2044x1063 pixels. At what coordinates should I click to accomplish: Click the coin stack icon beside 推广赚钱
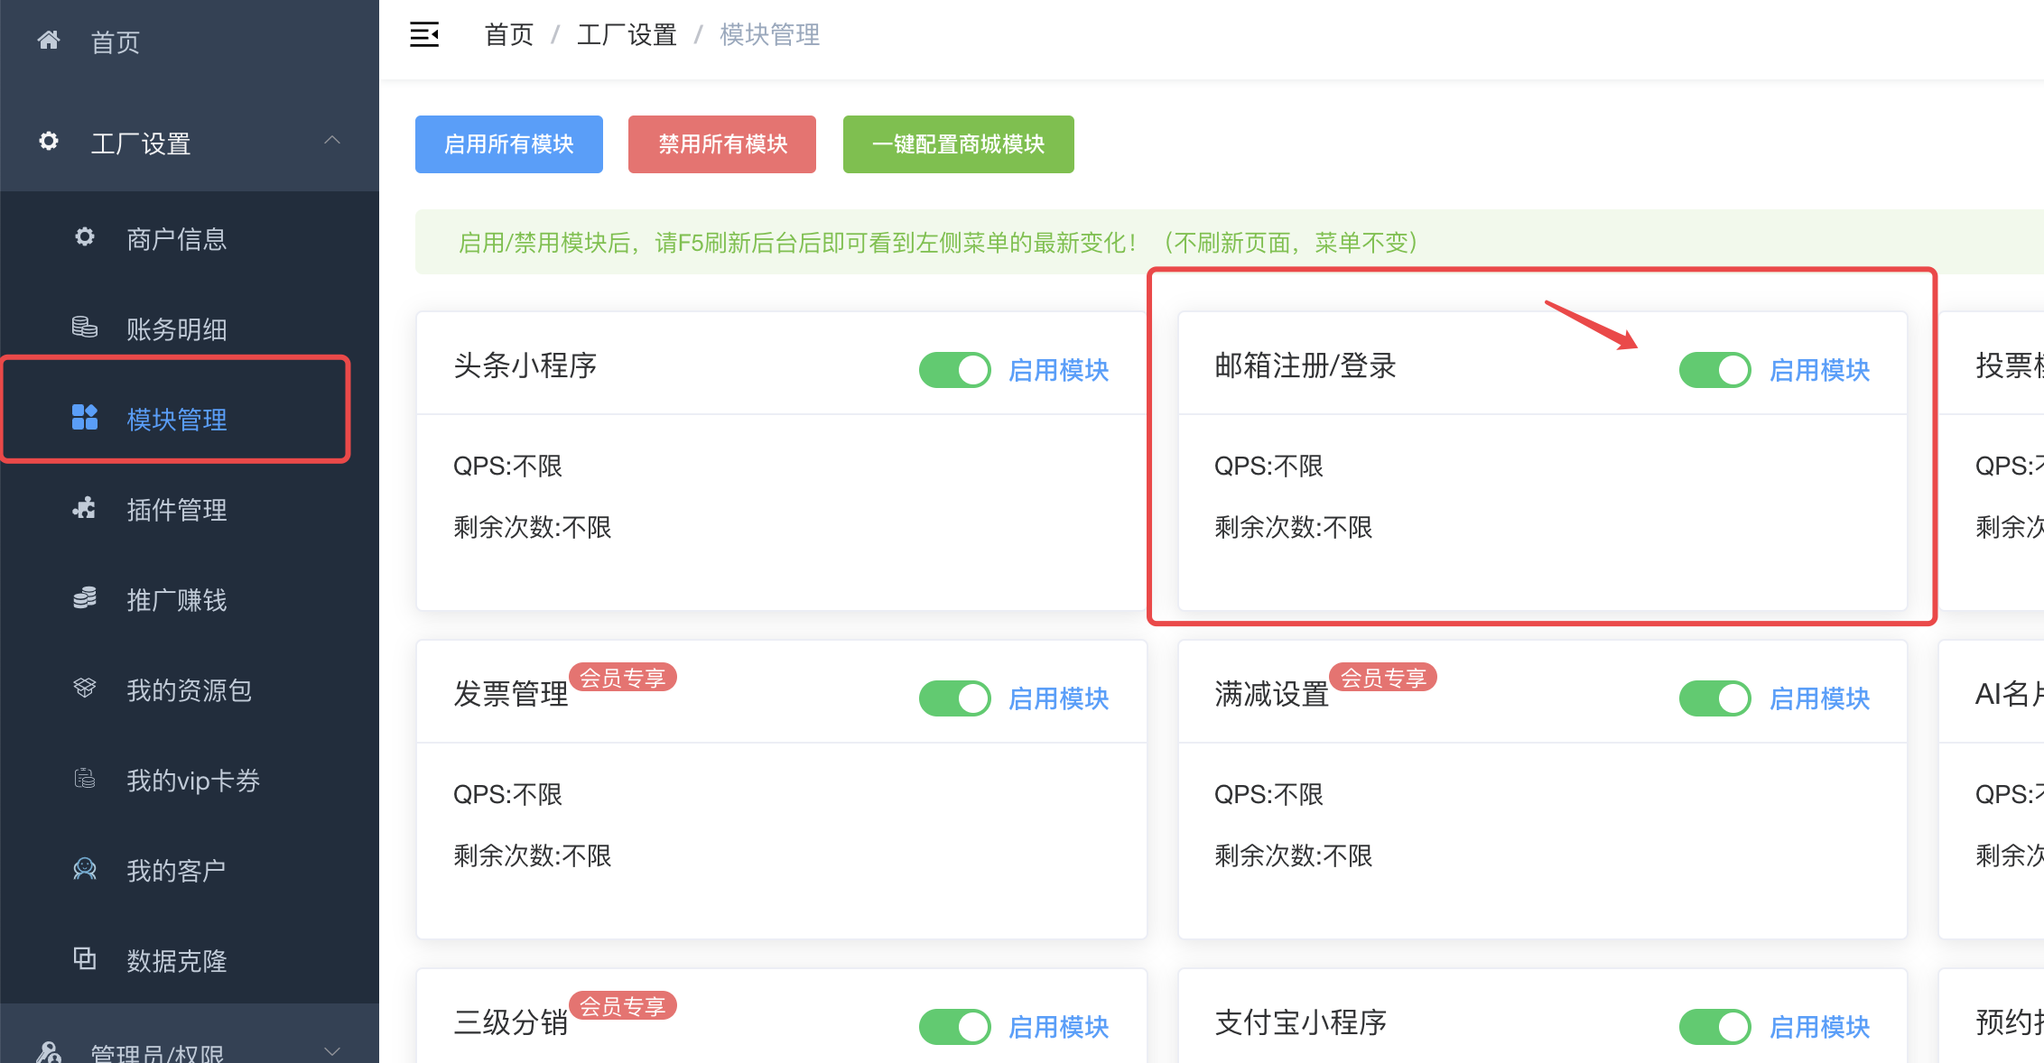(84, 598)
